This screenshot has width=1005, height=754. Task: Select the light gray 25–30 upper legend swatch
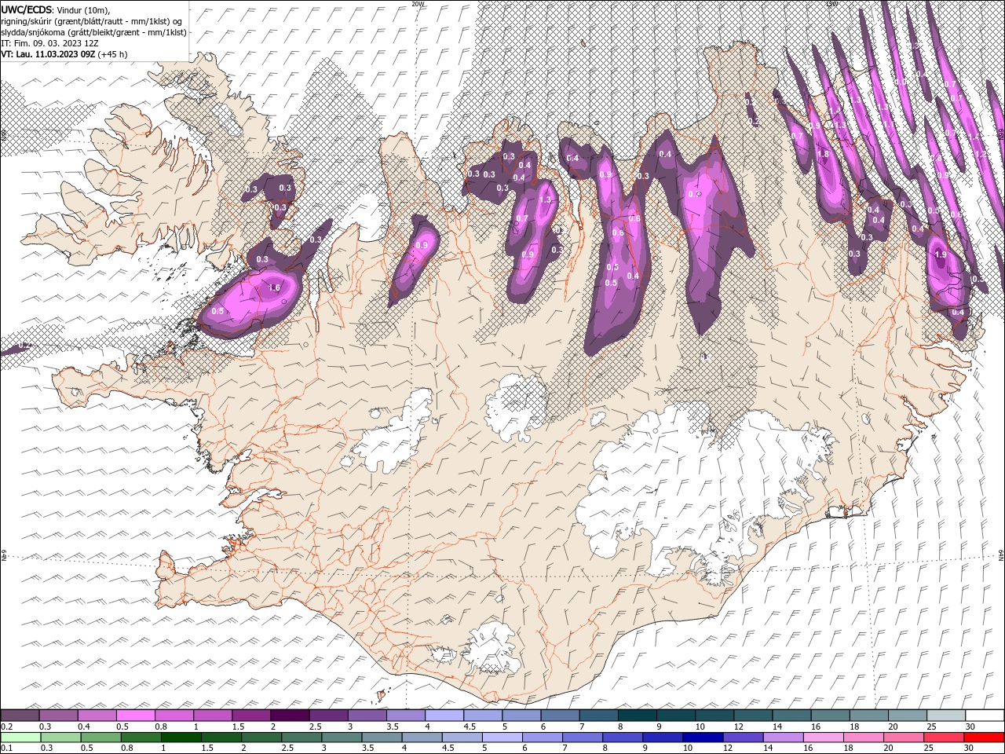tap(945, 716)
